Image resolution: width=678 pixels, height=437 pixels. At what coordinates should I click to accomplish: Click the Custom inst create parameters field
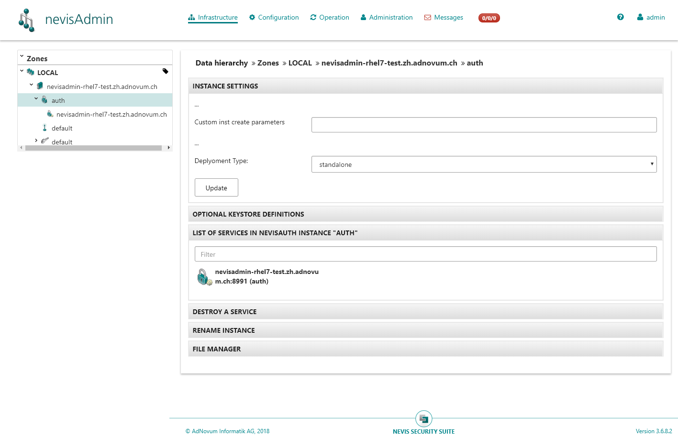click(x=484, y=125)
